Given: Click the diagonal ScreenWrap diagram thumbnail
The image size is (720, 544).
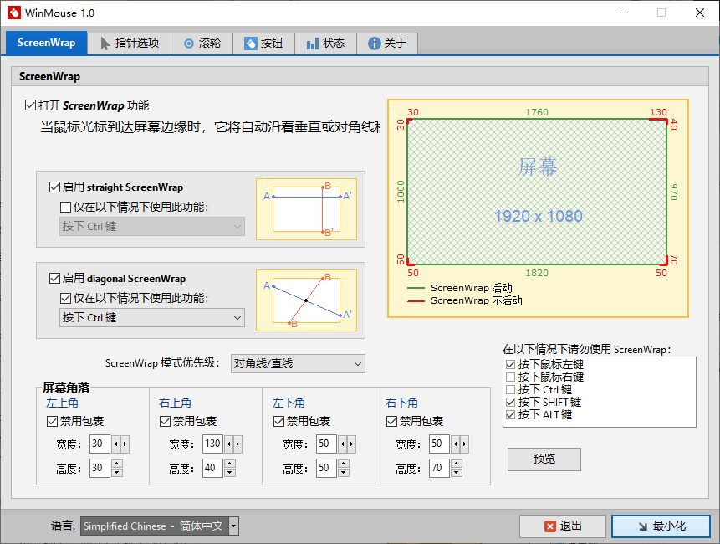Looking at the screenshot, I should (306, 300).
